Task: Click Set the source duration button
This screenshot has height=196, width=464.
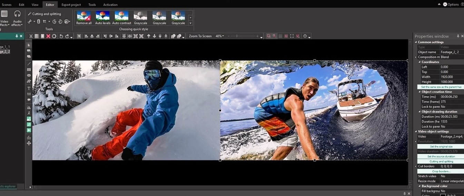Action: [441, 156]
